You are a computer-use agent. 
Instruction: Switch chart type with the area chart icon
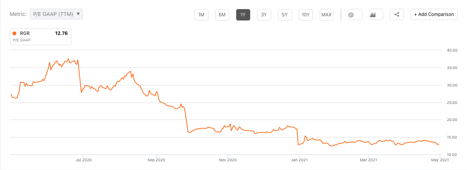pos(373,15)
